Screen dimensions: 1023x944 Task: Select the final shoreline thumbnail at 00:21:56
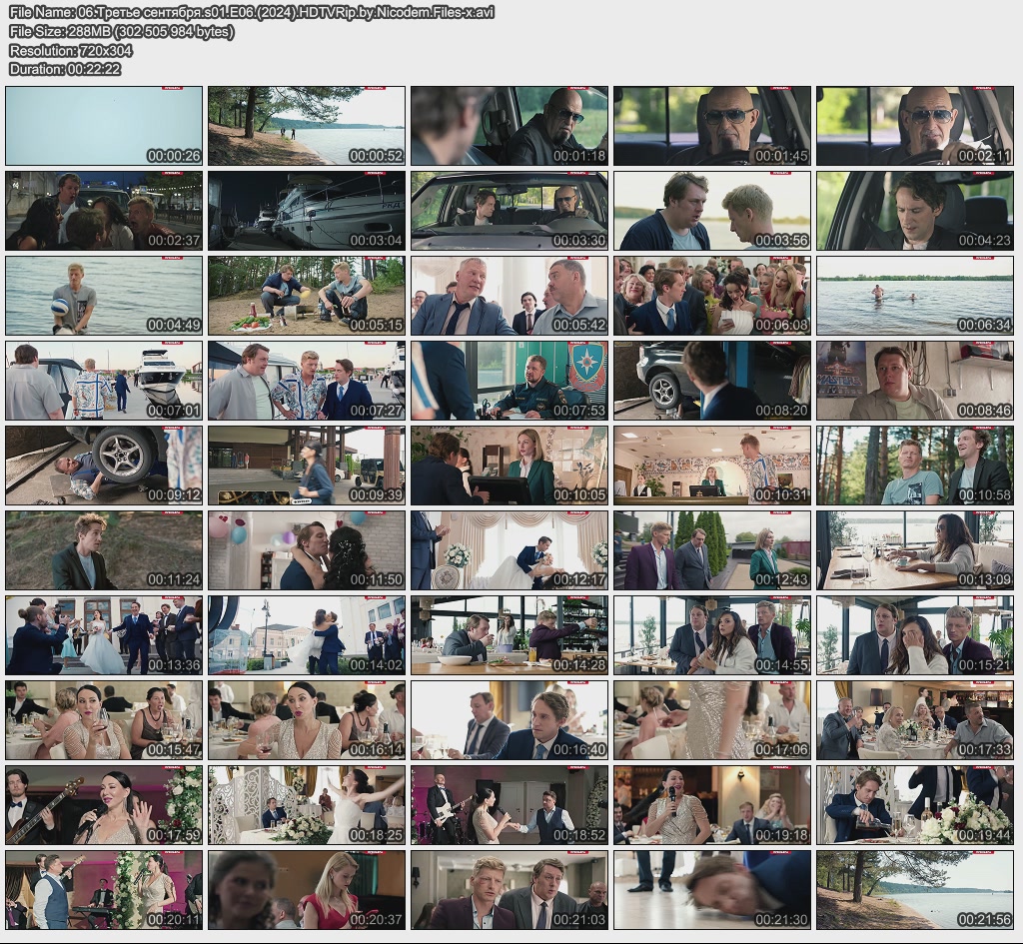point(915,890)
